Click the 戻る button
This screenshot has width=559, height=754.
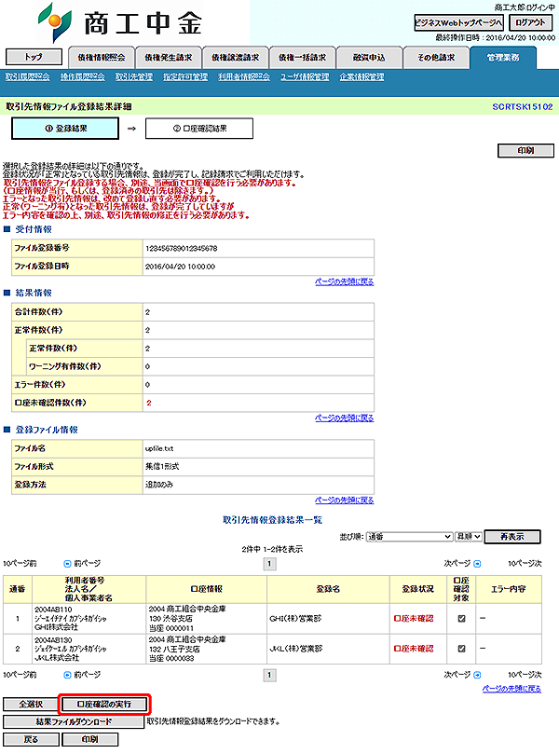coord(32,740)
